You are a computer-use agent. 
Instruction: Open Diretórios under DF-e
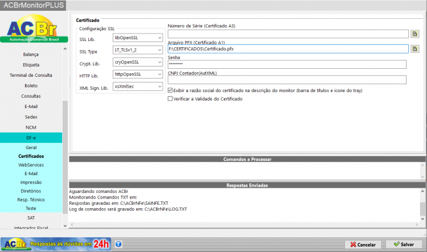point(31,191)
